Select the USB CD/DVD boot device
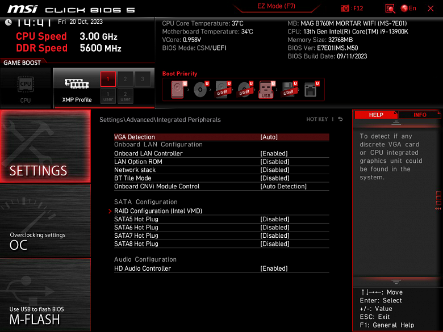The width and height of the screenshot is (443, 332). coord(245,90)
